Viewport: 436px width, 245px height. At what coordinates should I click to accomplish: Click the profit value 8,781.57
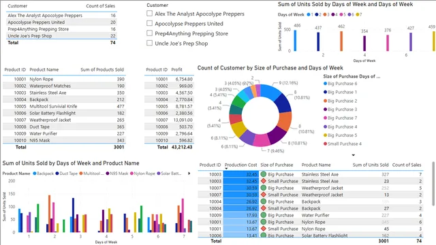point(184,106)
